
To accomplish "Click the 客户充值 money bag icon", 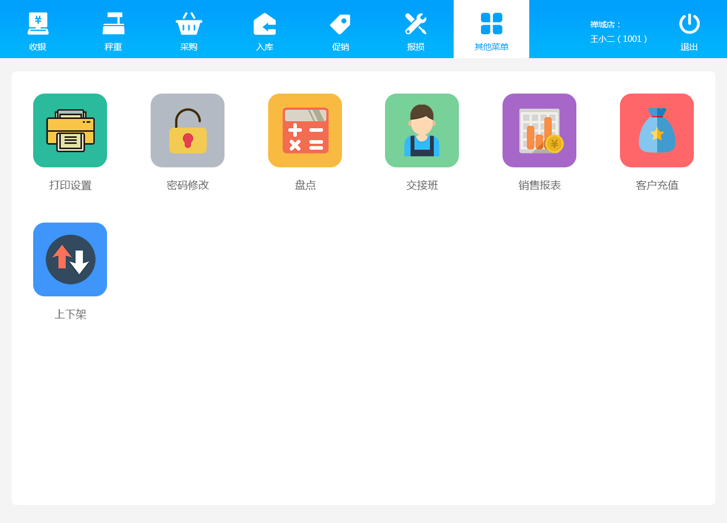I will 657,130.
